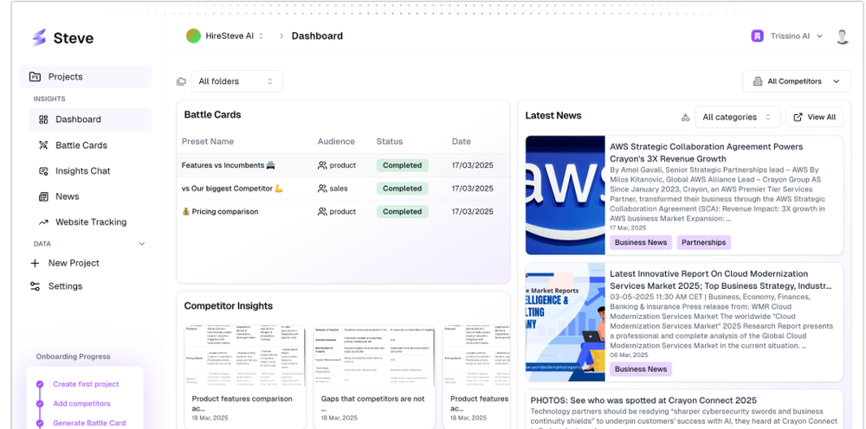
Task: Click Business News tag on Cloud Modernization article
Action: click(641, 369)
